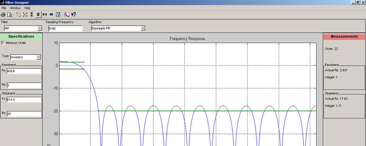Click the Print toolbar icon
The height and width of the screenshot is (146, 366).
tap(3, 15)
